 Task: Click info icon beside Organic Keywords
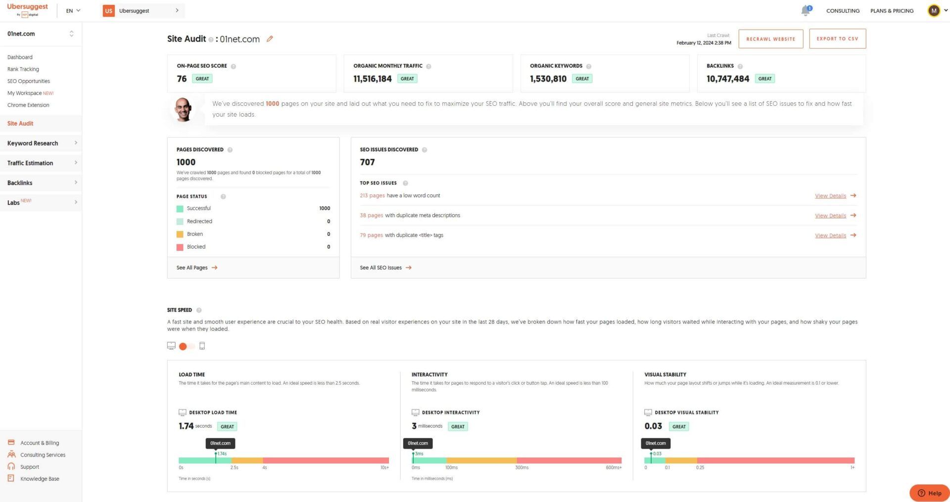tap(589, 66)
